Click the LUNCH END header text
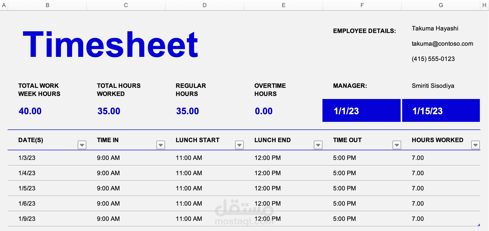 pyautogui.click(x=272, y=140)
